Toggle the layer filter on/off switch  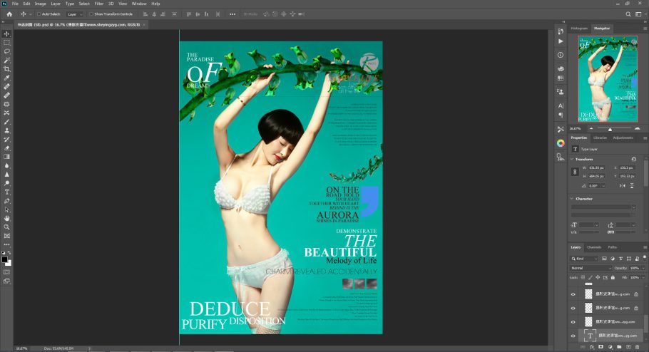[x=645, y=258]
